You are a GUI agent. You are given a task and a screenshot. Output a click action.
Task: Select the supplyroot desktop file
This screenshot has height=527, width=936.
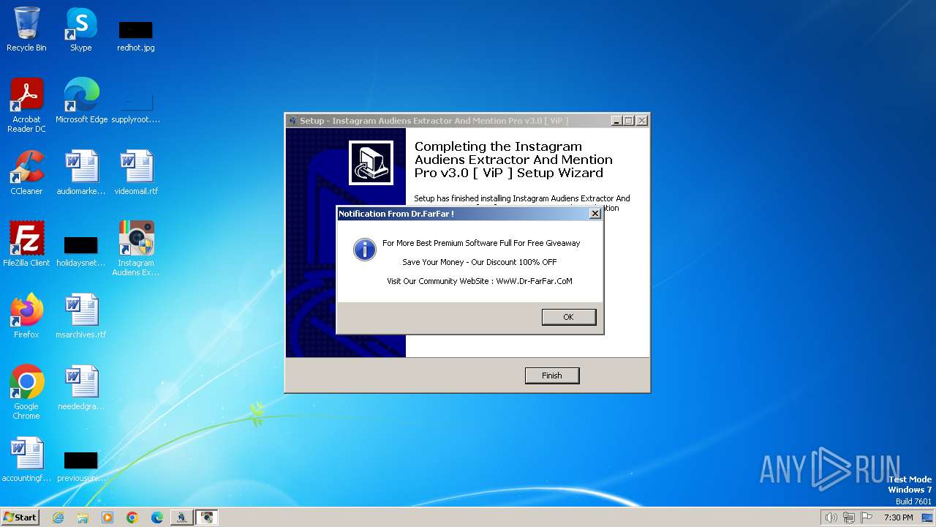135,108
